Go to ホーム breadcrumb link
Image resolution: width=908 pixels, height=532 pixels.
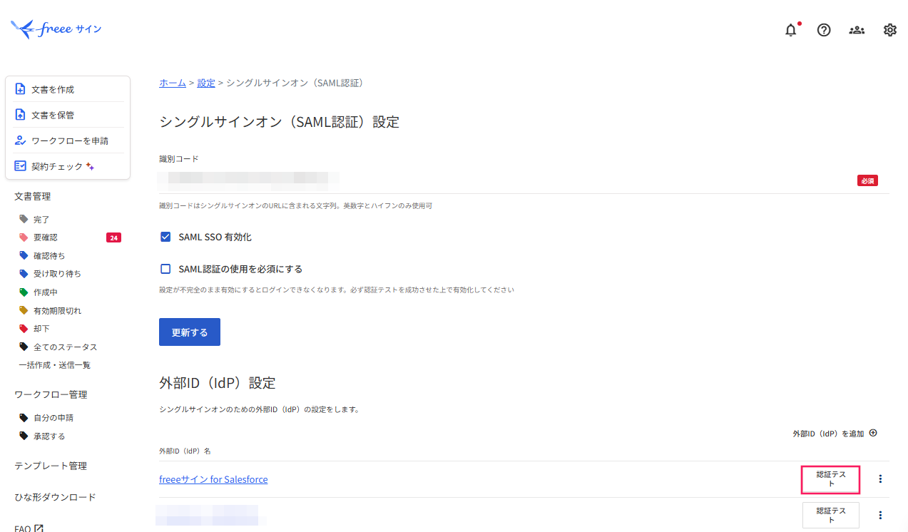point(173,83)
